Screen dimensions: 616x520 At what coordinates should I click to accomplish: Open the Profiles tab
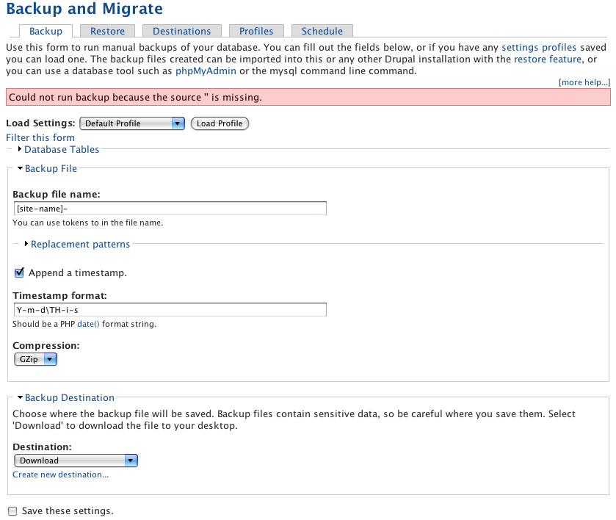(x=256, y=31)
